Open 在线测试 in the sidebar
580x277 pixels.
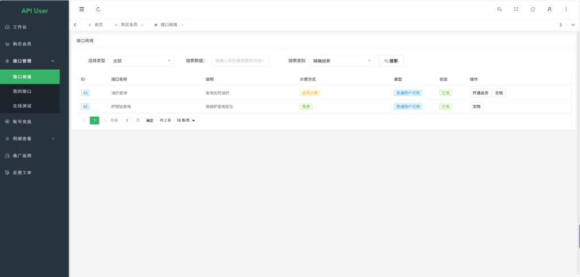(30, 106)
